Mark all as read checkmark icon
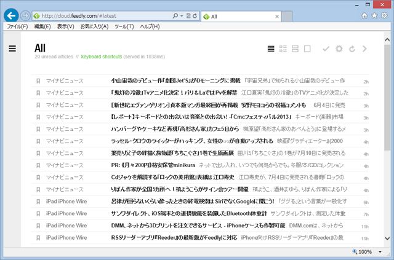Viewport: 394px width, 260px height. tap(326, 49)
